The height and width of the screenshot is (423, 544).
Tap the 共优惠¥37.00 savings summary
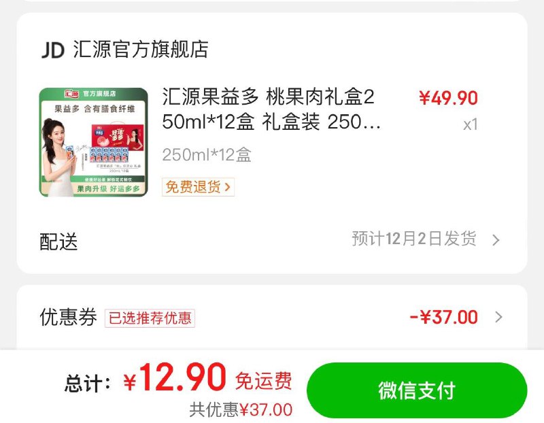(x=241, y=409)
